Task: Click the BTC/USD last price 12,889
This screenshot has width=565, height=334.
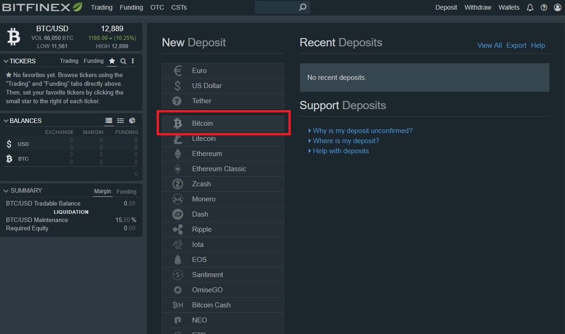Action: (112, 28)
